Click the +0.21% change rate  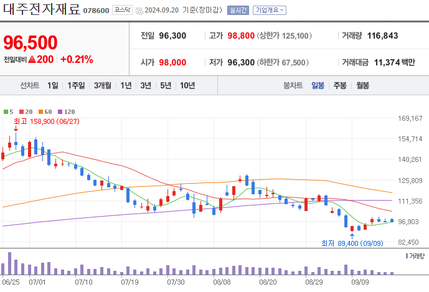point(77,59)
